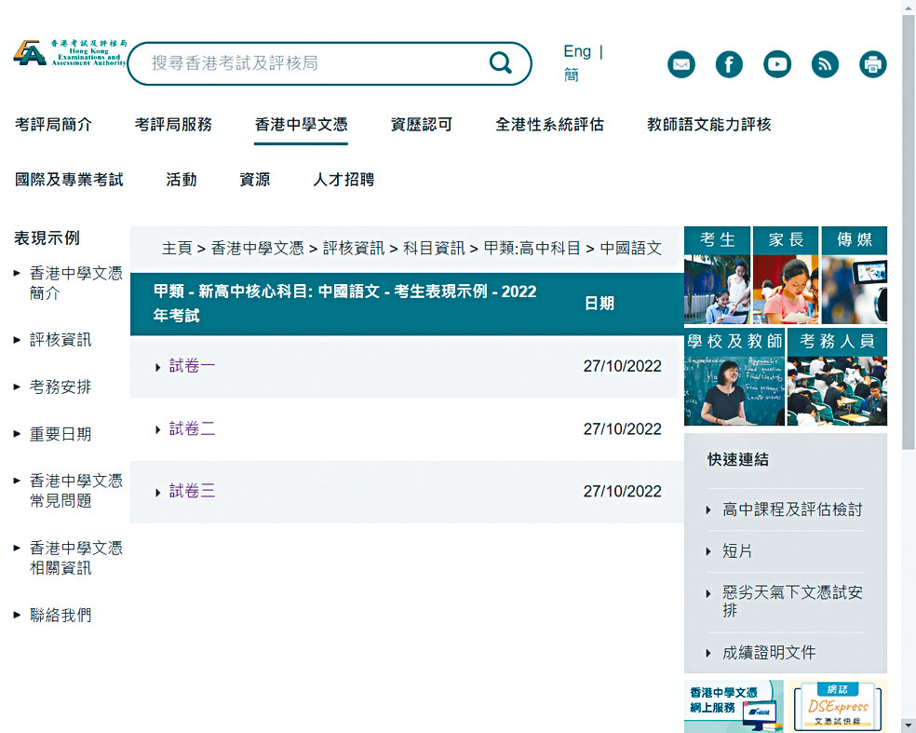Switch to the 資歷認可 tab
This screenshot has height=733, width=916.
pyautogui.click(x=421, y=124)
